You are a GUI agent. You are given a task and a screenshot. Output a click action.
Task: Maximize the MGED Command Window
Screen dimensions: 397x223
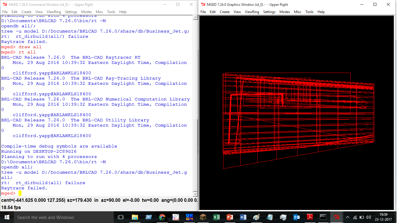pyautogui.click(x=178, y=4)
